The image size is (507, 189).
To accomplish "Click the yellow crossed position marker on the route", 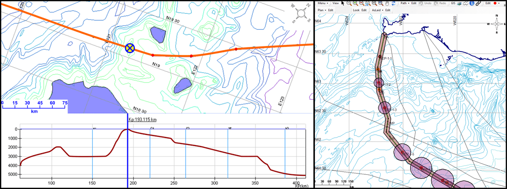I will pyautogui.click(x=130, y=48).
